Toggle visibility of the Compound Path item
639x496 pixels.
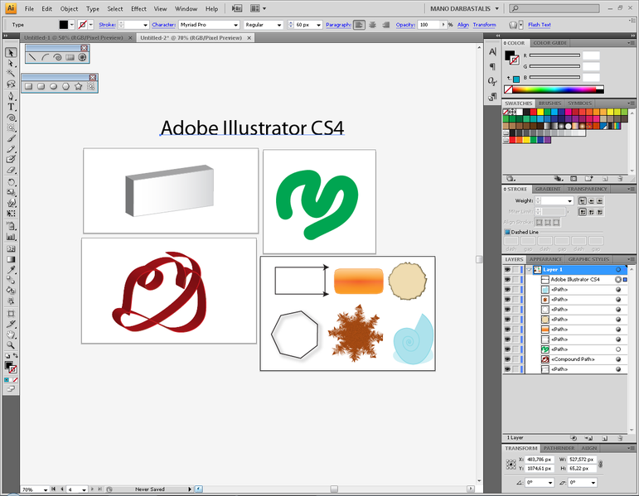click(507, 359)
